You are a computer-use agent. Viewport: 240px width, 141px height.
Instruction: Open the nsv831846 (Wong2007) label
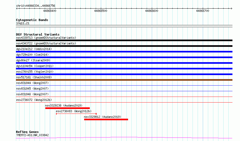(32, 94)
